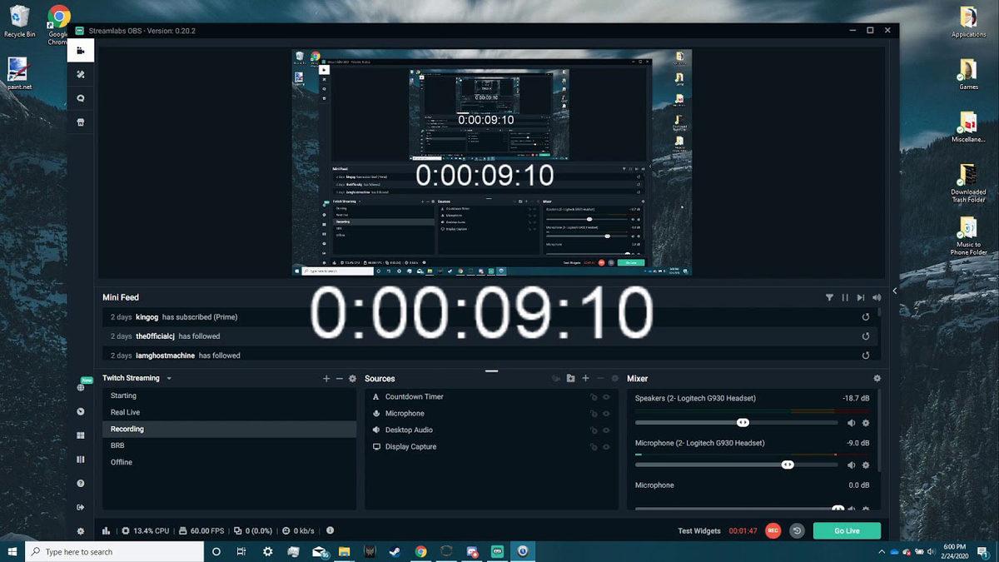Viewport: 999px width, 562px height.
Task: Click Test Widgets in the status bar
Action: pos(699,530)
